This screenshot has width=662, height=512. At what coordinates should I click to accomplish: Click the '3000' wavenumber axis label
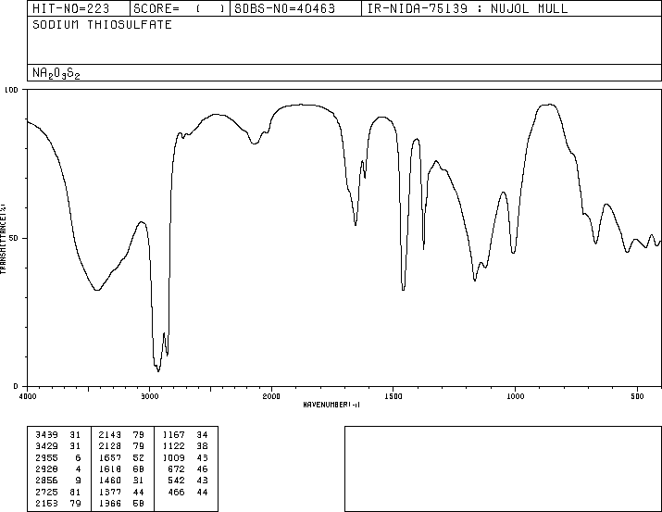pos(149,396)
